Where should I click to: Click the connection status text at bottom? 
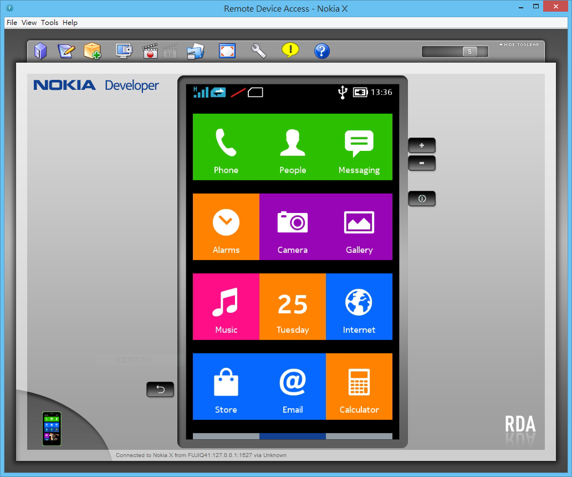(201, 455)
